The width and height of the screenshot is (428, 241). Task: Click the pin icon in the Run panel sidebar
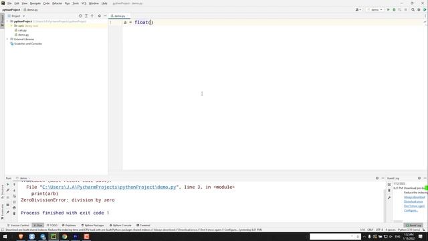point(7,212)
